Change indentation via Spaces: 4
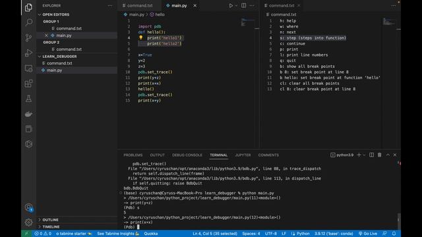This screenshot has width=422, height=237. coord(251,234)
